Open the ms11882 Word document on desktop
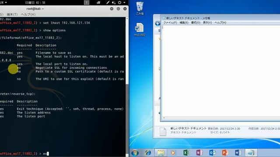 [x=140, y=30]
